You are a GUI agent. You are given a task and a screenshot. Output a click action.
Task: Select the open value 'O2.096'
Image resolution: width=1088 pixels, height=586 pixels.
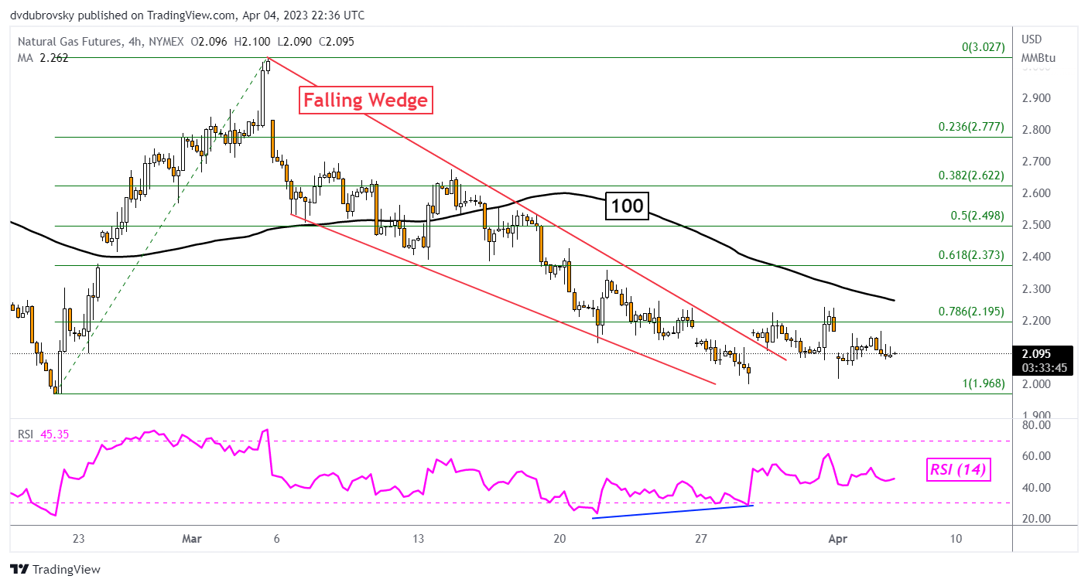(209, 42)
